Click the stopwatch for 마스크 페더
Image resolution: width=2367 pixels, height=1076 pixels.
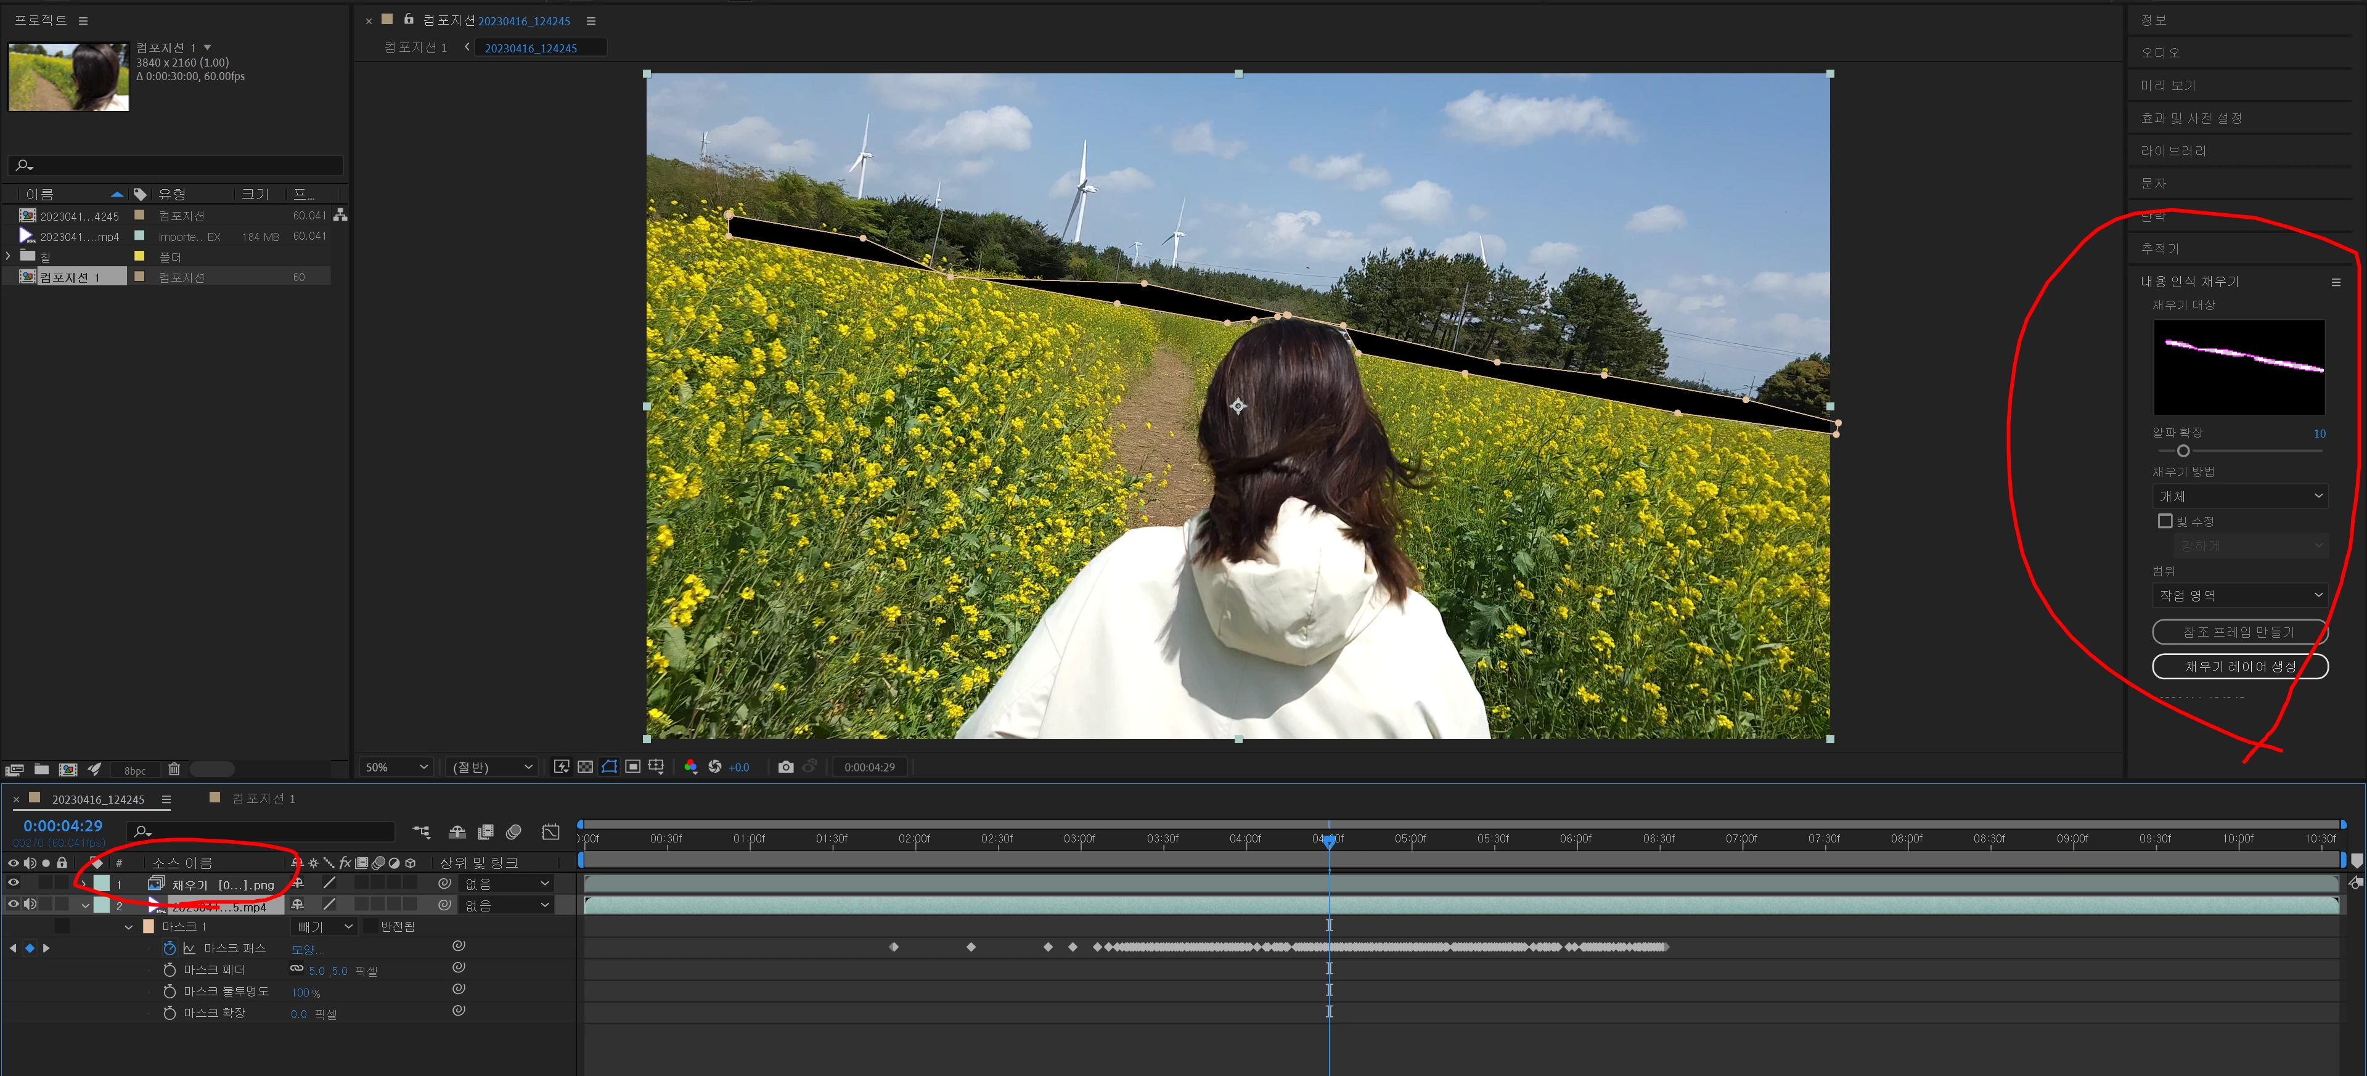(x=169, y=971)
